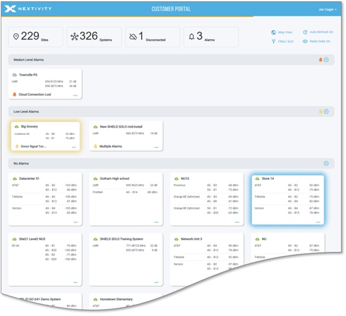Click the Cloud Connection Lost alarm bell icon
This screenshot has width=346, height=316.
[x=15, y=95]
